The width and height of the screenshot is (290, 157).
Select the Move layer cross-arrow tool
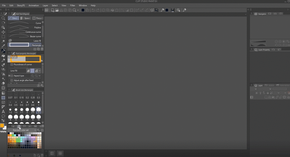pyautogui.click(x=3, y=32)
